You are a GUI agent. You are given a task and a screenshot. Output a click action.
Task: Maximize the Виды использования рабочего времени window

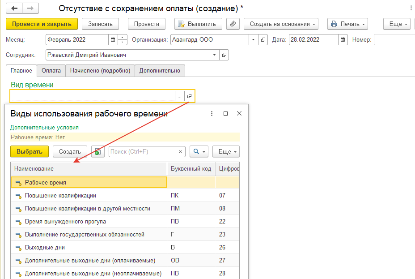coord(225,114)
